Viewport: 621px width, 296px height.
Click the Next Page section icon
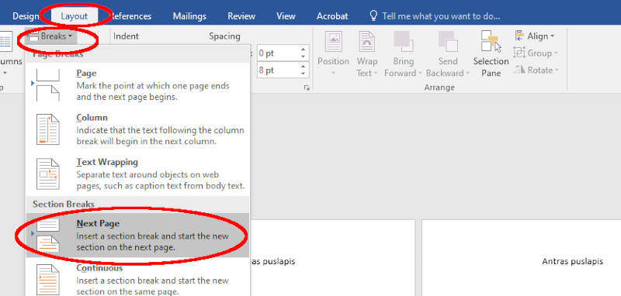point(48,236)
